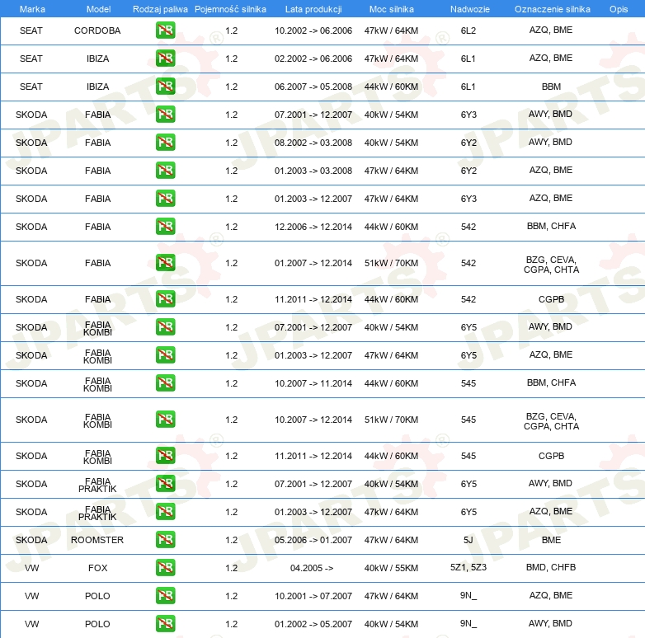Select the '40kW / 55KM' power cell
645x638 pixels.
pyautogui.click(x=391, y=568)
